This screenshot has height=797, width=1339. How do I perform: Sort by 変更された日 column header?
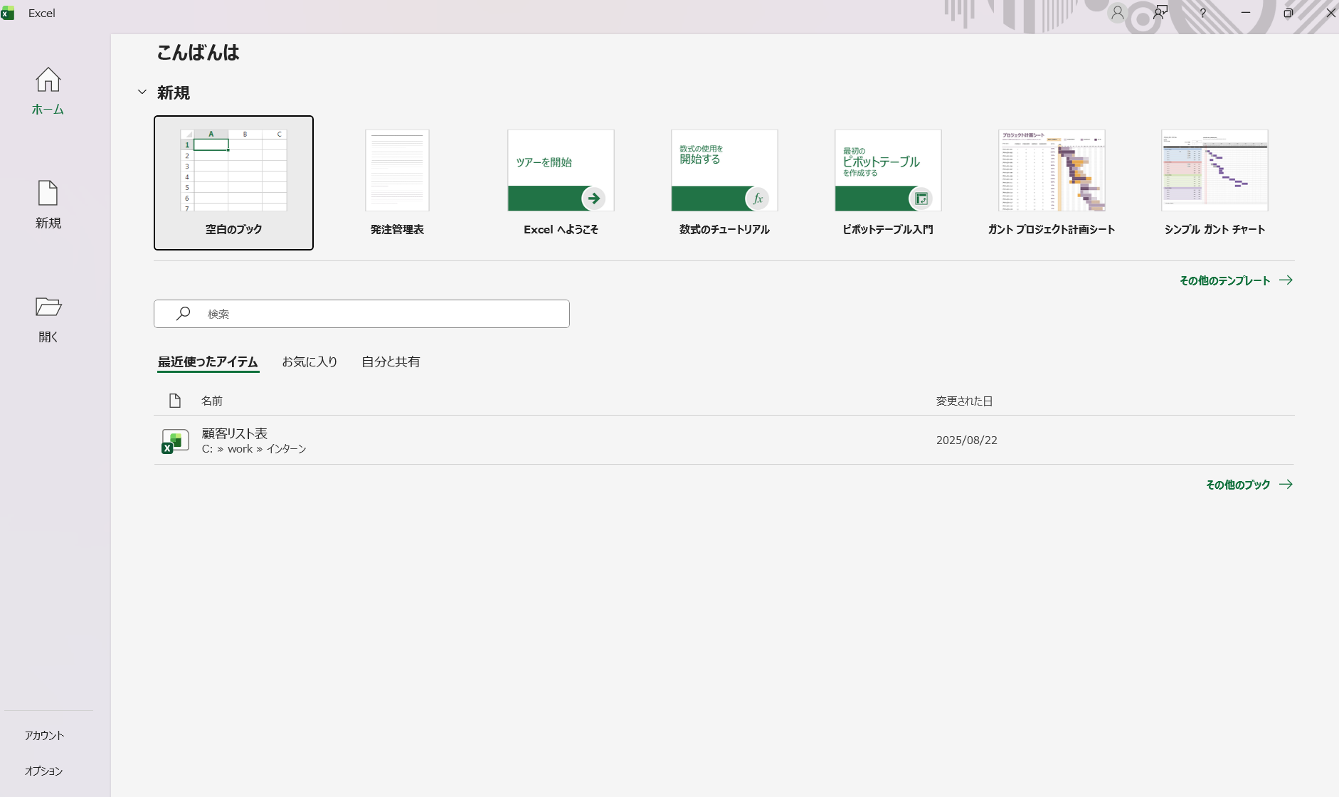(964, 401)
